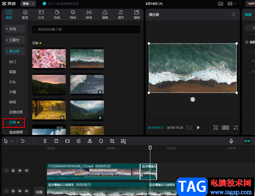
Task: Enter fullscreen preview in the player
Action: click(x=236, y=128)
